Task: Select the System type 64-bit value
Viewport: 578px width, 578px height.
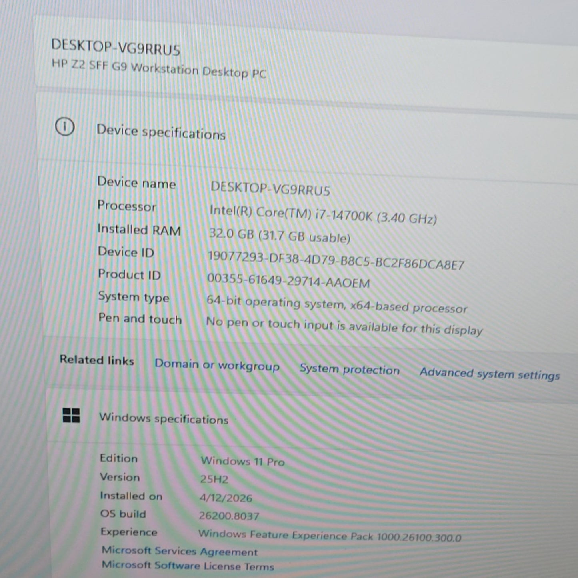Action: (337, 305)
